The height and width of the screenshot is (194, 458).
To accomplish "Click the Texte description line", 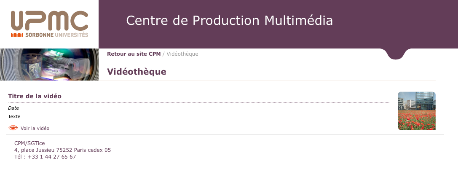I will tap(14, 116).
